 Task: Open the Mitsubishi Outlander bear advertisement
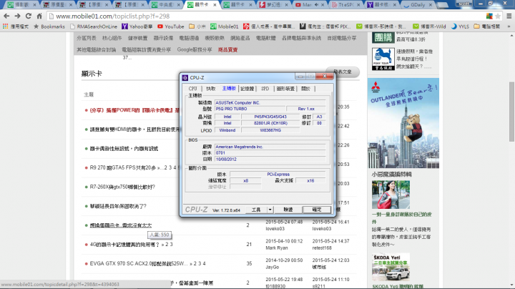(403, 123)
